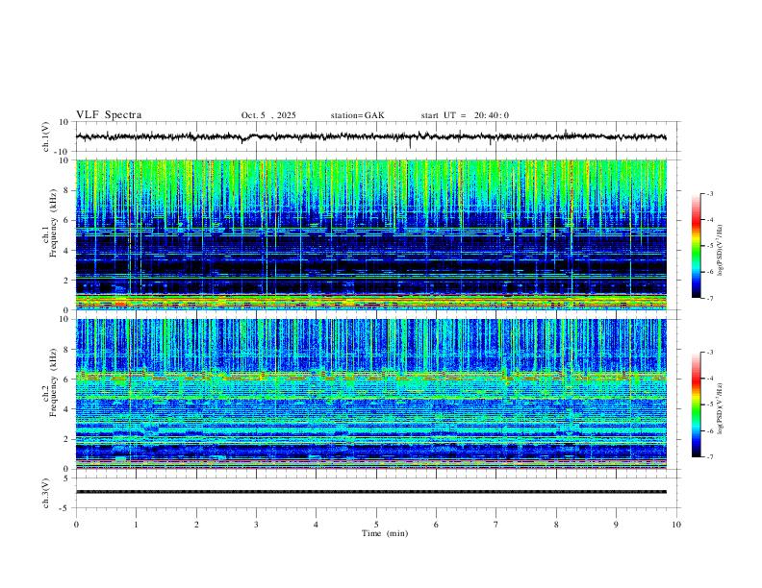Viewport: 762px width, 588px height.
Task: Click the ch.3 voltage trace band
Action: tap(370, 492)
